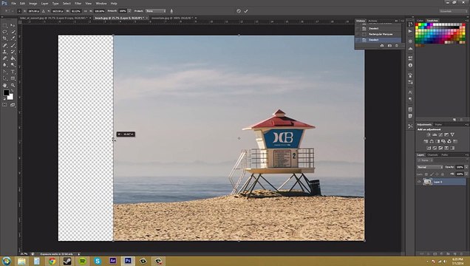Open the Essentials workspace dropdown

tap(453, 11)
